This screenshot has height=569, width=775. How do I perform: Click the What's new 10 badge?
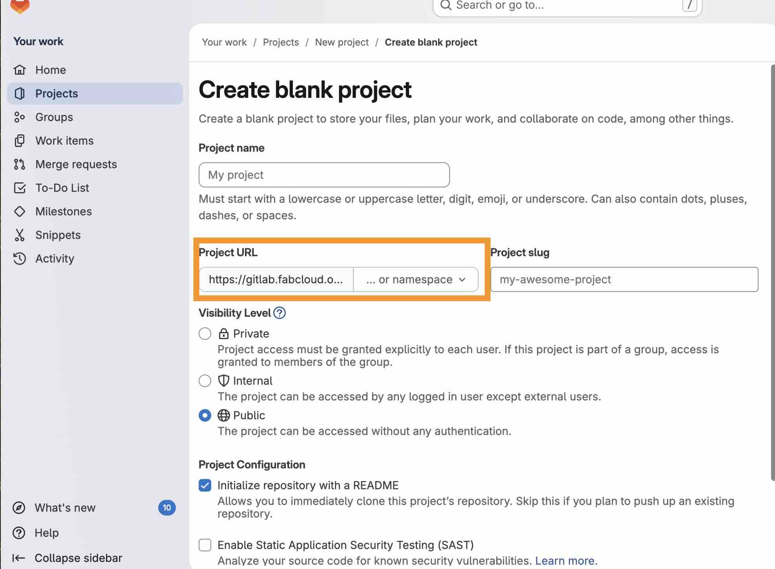(x=167, y=508)
